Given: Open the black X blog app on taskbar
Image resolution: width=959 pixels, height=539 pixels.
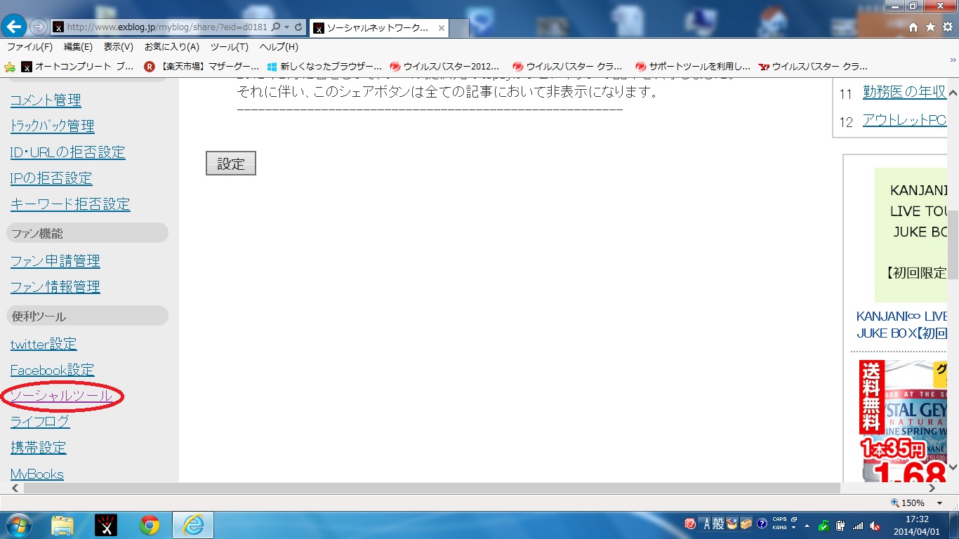Looking at the screenshot, I should pyautogui.click(x=106, y=525).
